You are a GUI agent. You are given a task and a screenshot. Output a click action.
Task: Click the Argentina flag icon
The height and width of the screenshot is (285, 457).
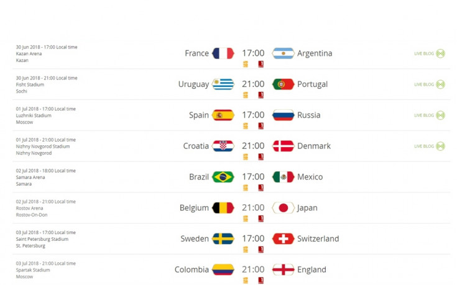[283, 53]
